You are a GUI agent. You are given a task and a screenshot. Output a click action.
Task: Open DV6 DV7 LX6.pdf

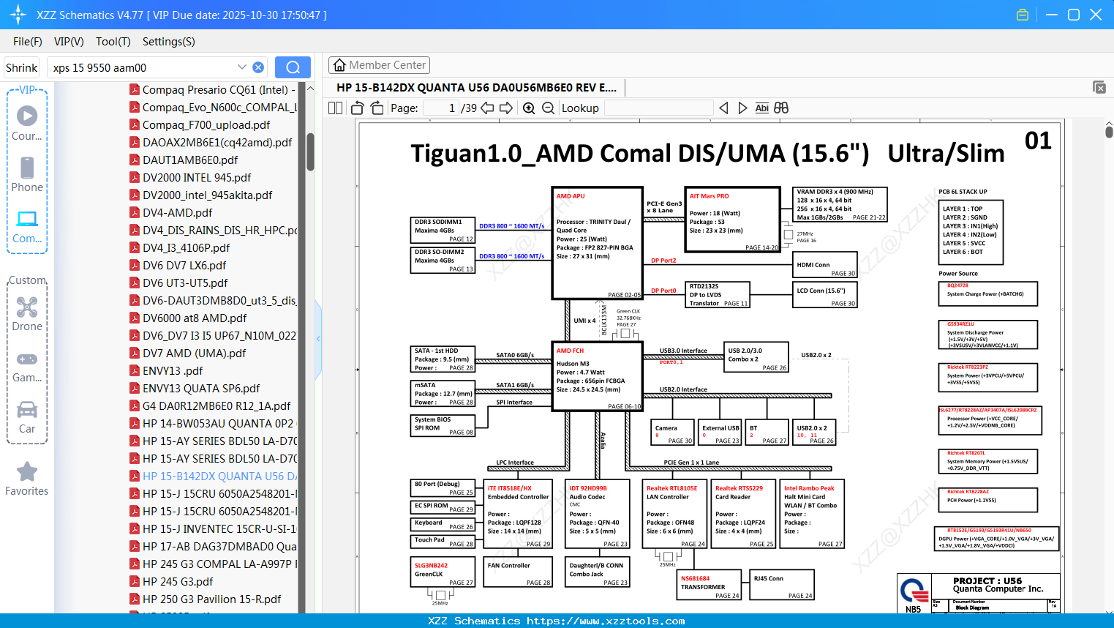coord(178,265)
